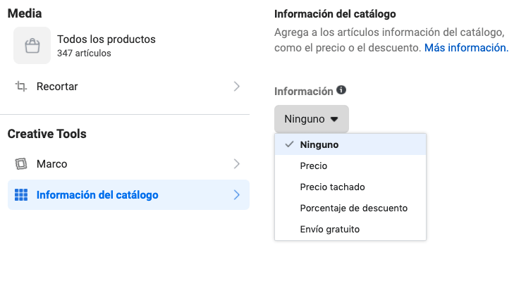
Task: Open the Más información link
Action: 466,48
